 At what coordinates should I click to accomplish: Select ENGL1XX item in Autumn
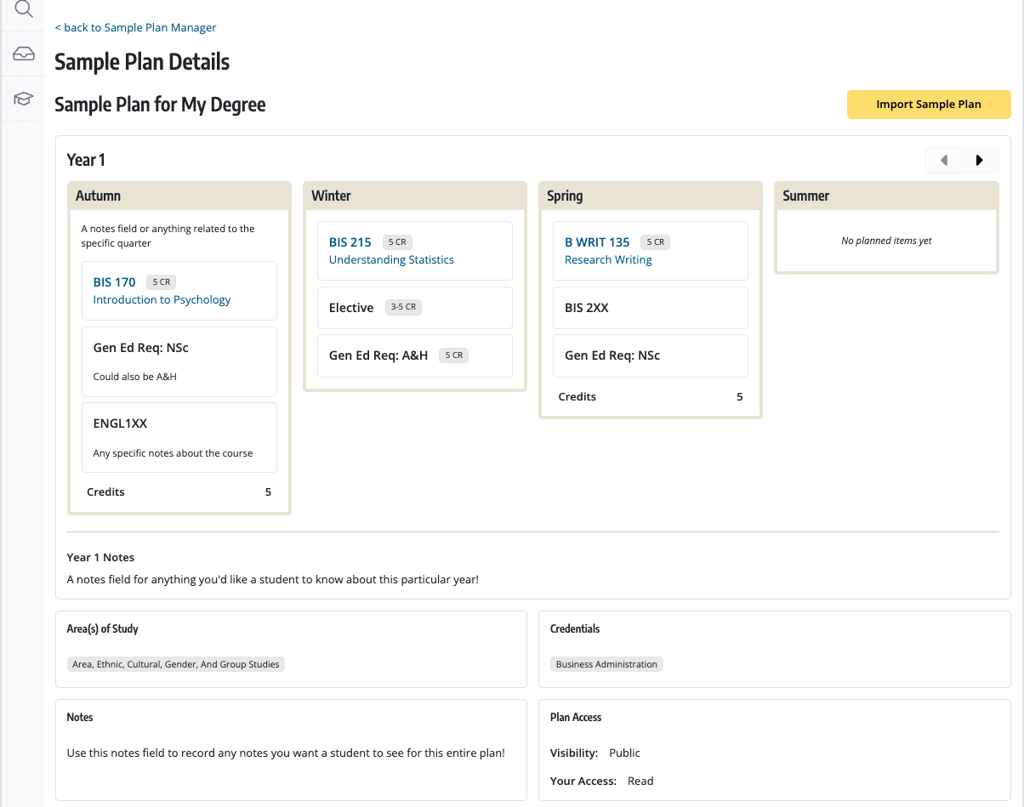pyautogui.click(x=179, y=437)
